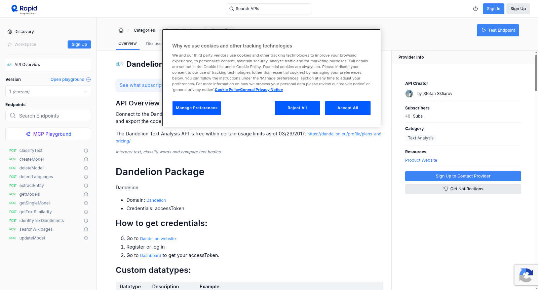Open the help question mark icon
Viewport: 538px width, 290px height.
click(475, 9)
